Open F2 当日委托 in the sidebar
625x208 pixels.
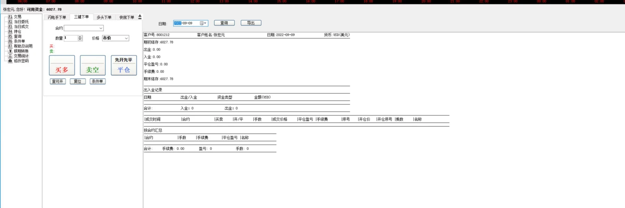[18, 21]
